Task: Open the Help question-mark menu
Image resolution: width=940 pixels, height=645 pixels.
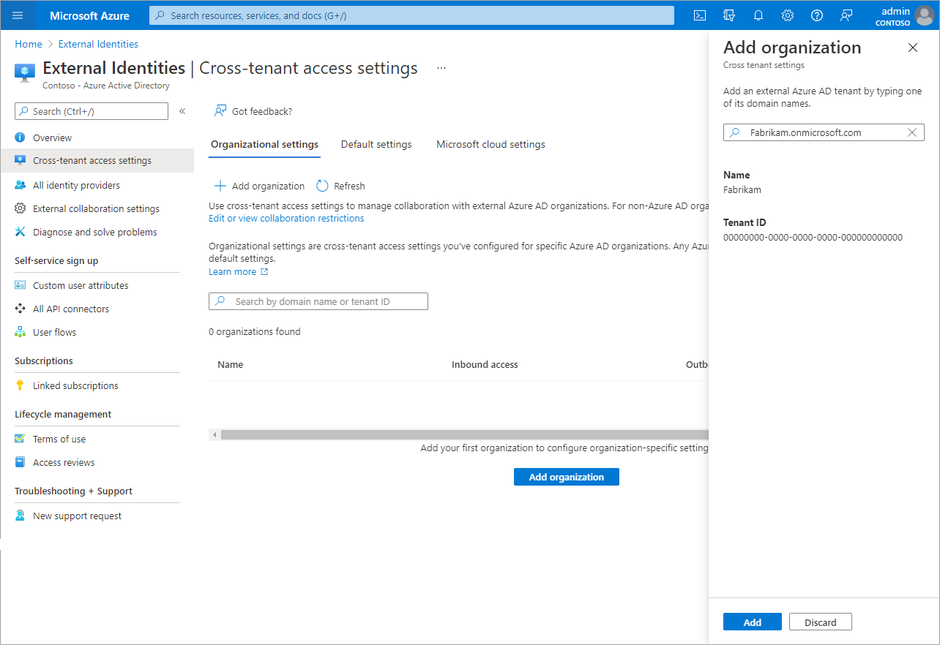Action: click(x=816, y=15)
